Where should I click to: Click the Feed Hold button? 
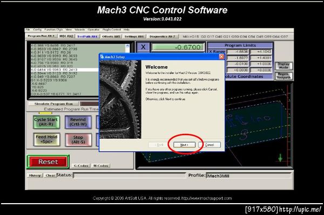click(x=46, y=139)
